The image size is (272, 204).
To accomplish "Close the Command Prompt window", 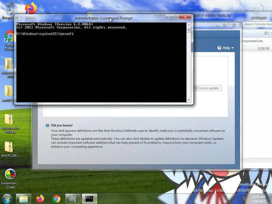I will [x=185, y=17].
